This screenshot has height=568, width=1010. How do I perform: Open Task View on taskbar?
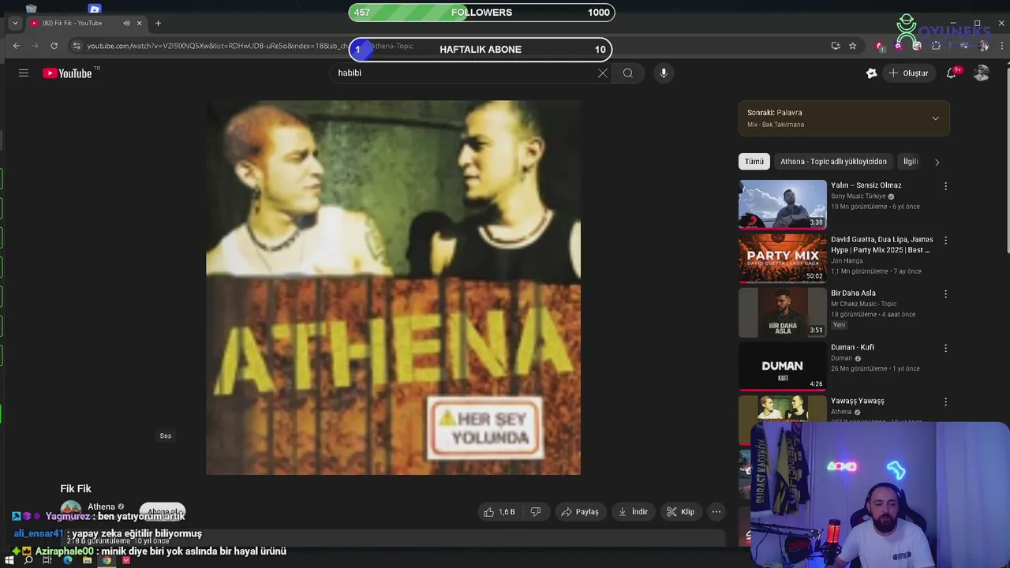click(47, 560)
